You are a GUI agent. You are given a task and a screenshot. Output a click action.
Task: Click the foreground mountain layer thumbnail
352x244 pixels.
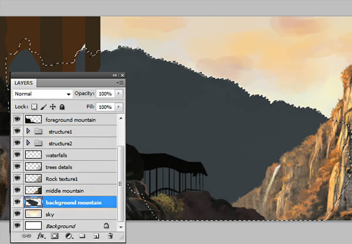(33, 119)
